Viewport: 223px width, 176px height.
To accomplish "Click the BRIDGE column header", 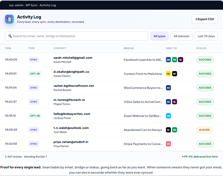I will pos(129,48).
